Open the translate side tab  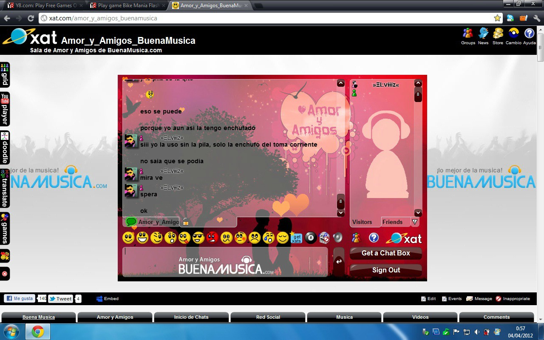[x=5, y=188]
